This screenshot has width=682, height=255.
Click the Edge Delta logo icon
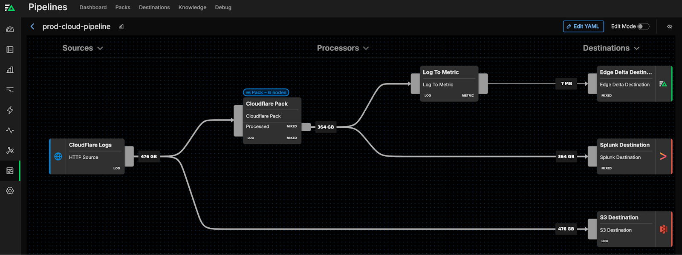click(x=10, y=8)
